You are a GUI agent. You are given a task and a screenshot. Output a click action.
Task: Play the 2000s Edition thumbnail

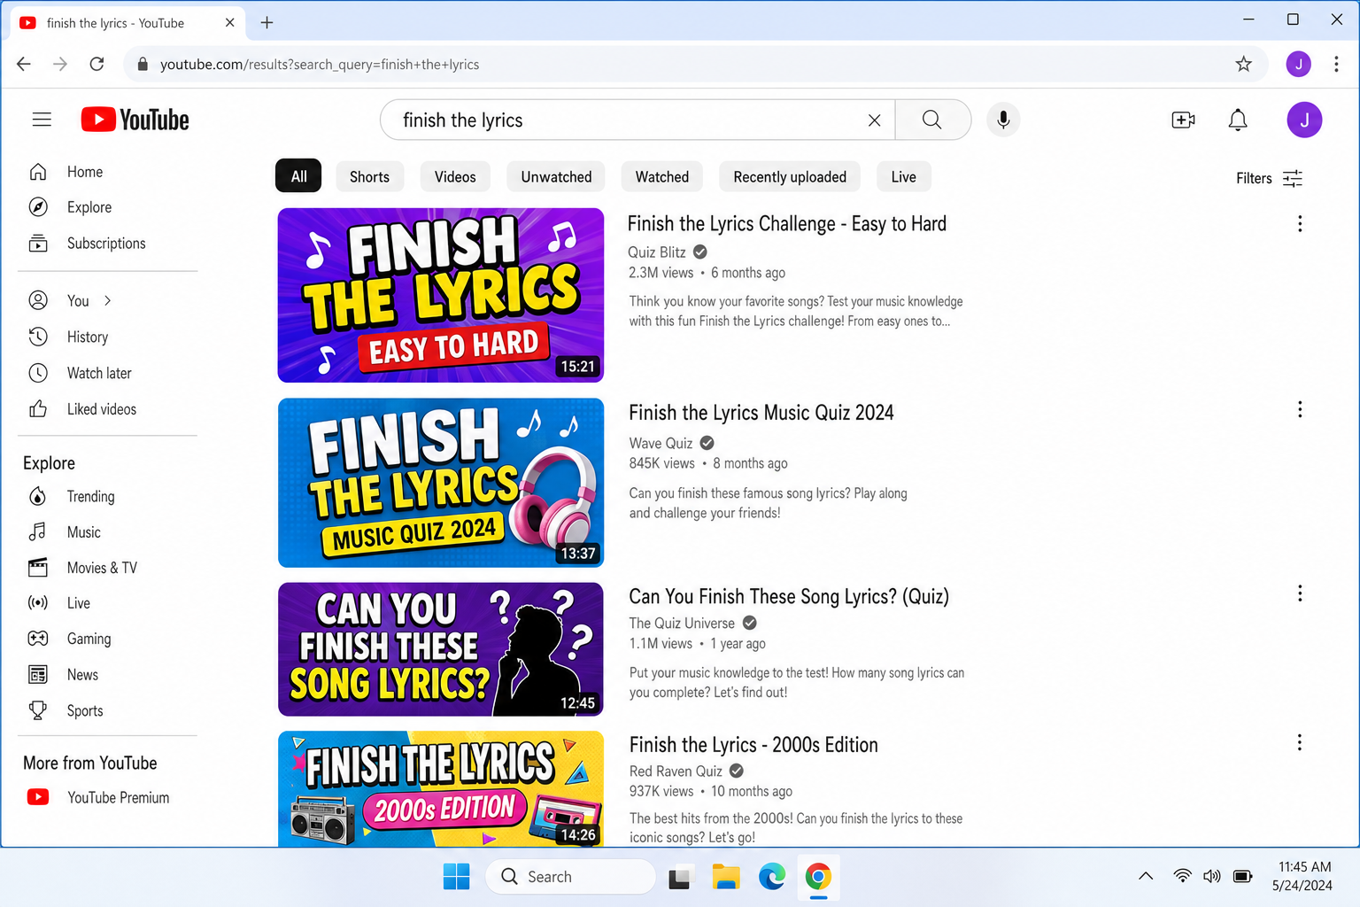click(441, 788)
